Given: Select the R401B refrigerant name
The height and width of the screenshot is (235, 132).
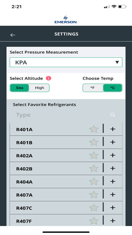Looking at the screenshot, I should pyautogui.click(x=24, y=142).
